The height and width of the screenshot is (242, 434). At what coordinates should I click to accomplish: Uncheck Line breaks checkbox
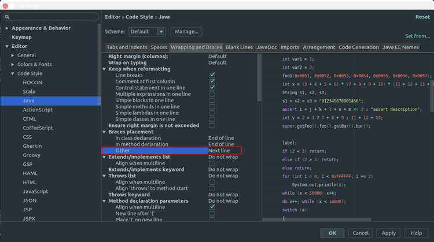point(212,75)
